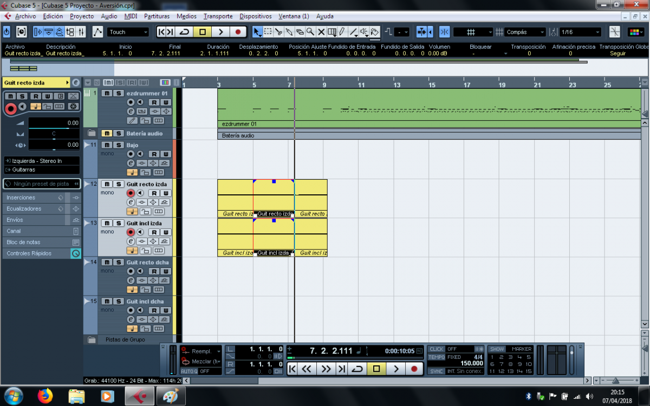Rewind using the transport panel button
Screen dimensions: 650x406
[x=307, y=369]
